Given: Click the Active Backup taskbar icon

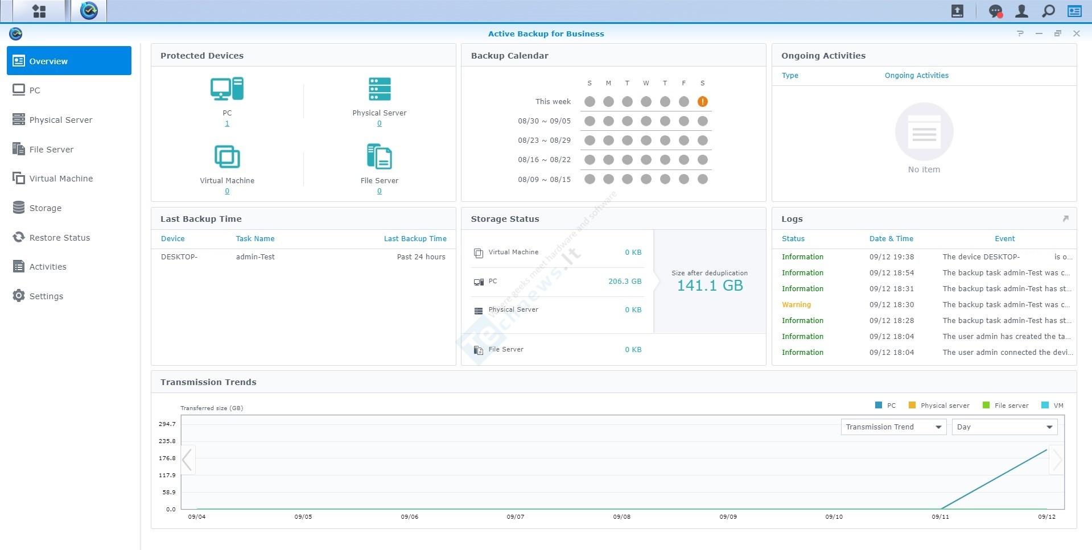Looking at the screenshot, I should pos(89,11).
